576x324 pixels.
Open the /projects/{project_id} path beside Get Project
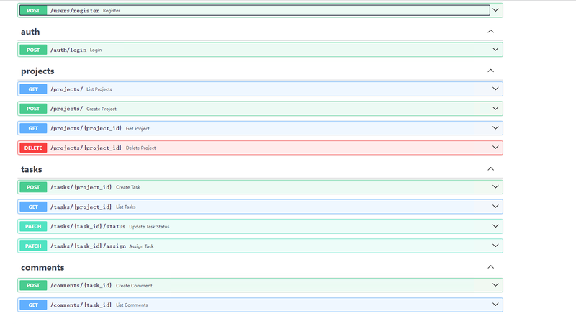86,128
